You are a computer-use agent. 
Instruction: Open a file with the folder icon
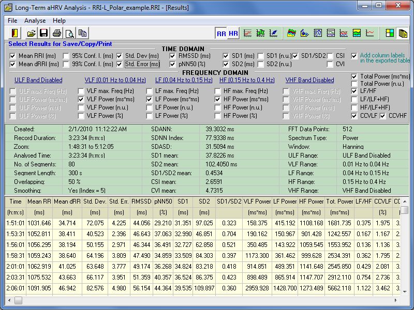pos(32,33)
